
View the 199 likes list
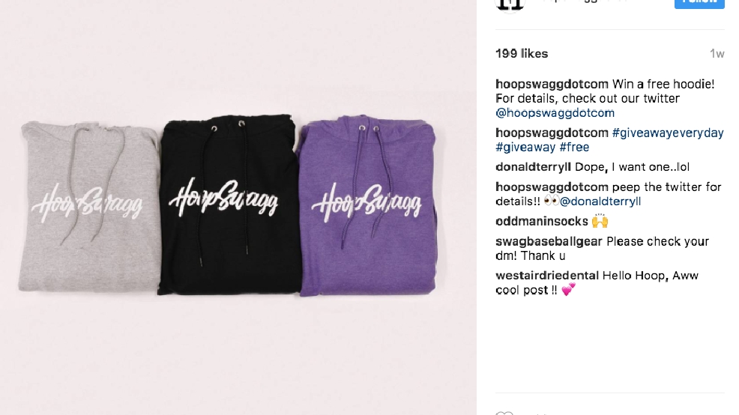[521, 54]
